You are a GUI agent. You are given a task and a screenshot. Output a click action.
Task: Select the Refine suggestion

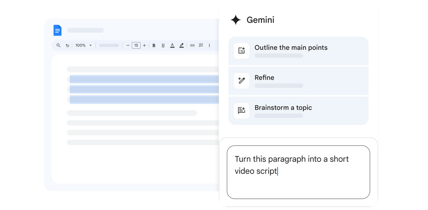[298, 81]
